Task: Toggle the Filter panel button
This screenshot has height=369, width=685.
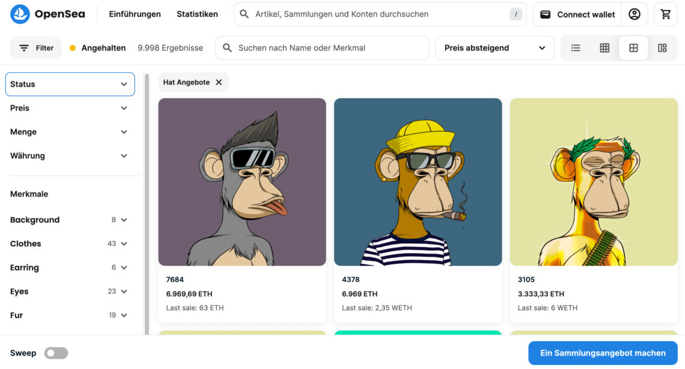Action: coord(36,48)
